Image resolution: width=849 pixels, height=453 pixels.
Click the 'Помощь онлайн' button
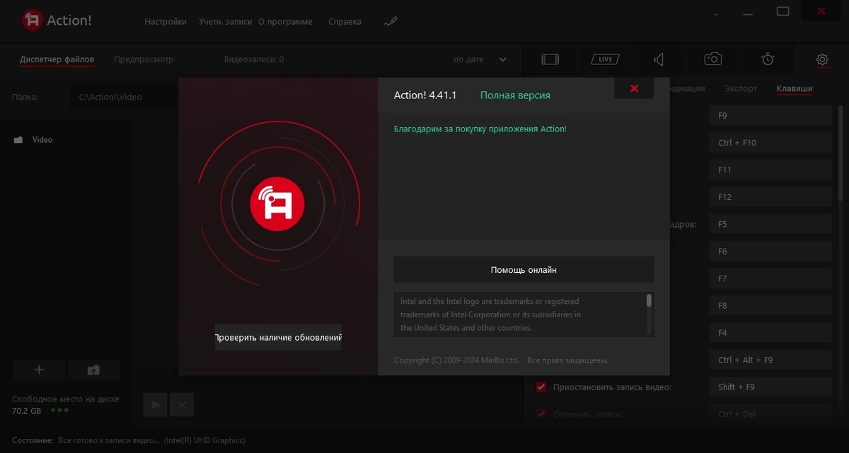pyautogui.click(x=524, y=270)
